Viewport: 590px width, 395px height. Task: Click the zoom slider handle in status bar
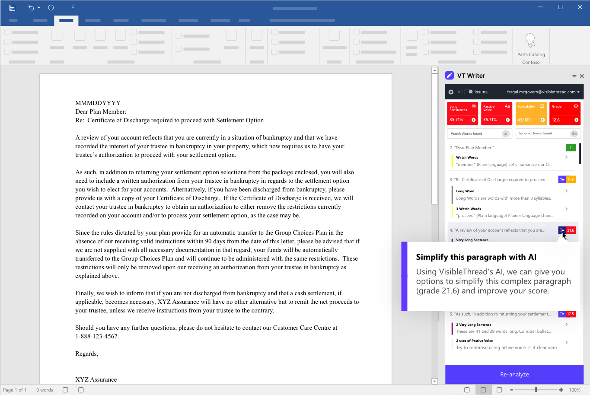pyautogui.click(x=536, y=390)
